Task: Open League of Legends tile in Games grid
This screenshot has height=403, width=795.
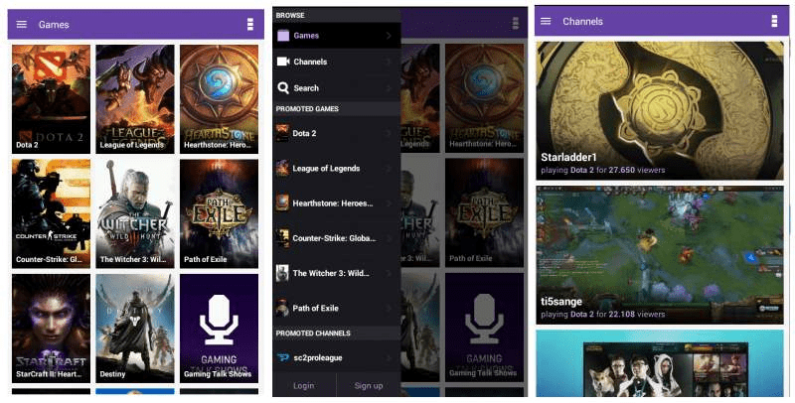Action: point(135,99)
